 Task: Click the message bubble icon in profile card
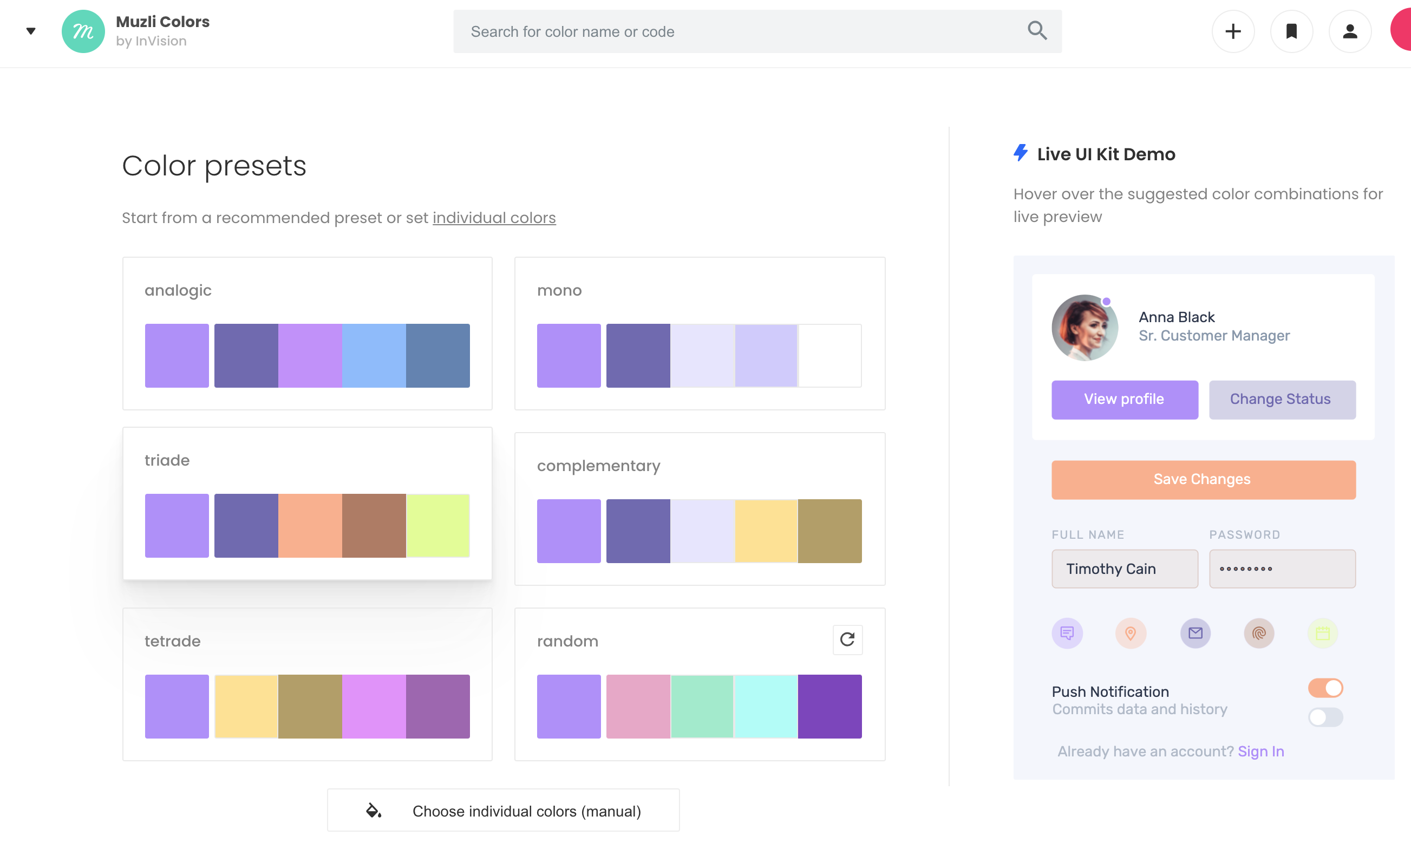[x=1066, y=633]
